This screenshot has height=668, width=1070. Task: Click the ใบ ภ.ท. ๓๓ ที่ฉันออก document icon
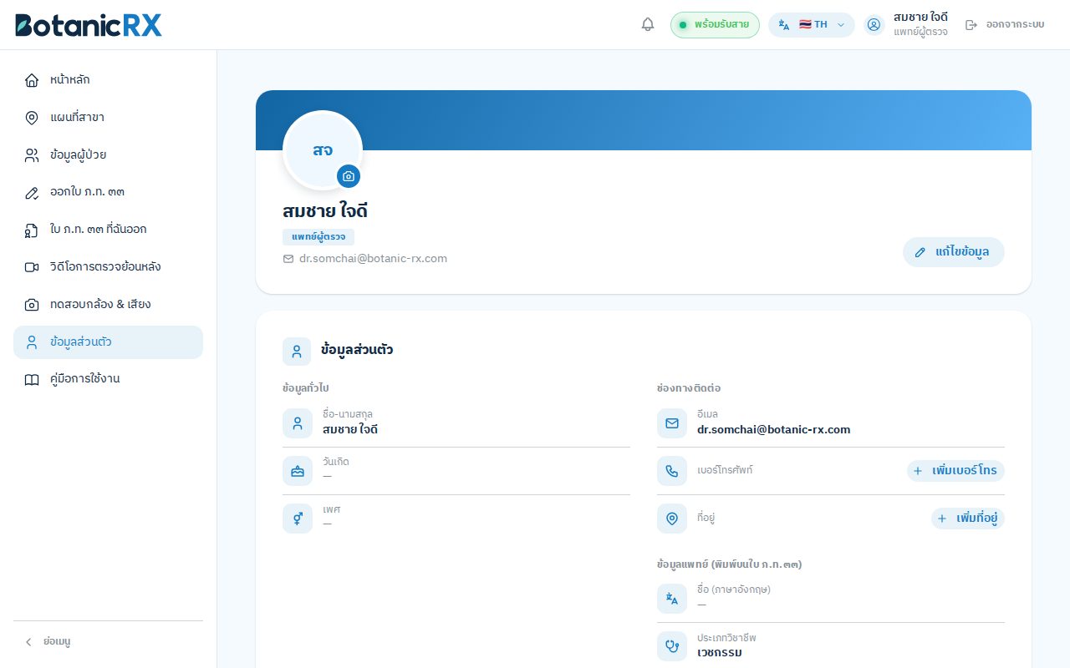point(32,230)
